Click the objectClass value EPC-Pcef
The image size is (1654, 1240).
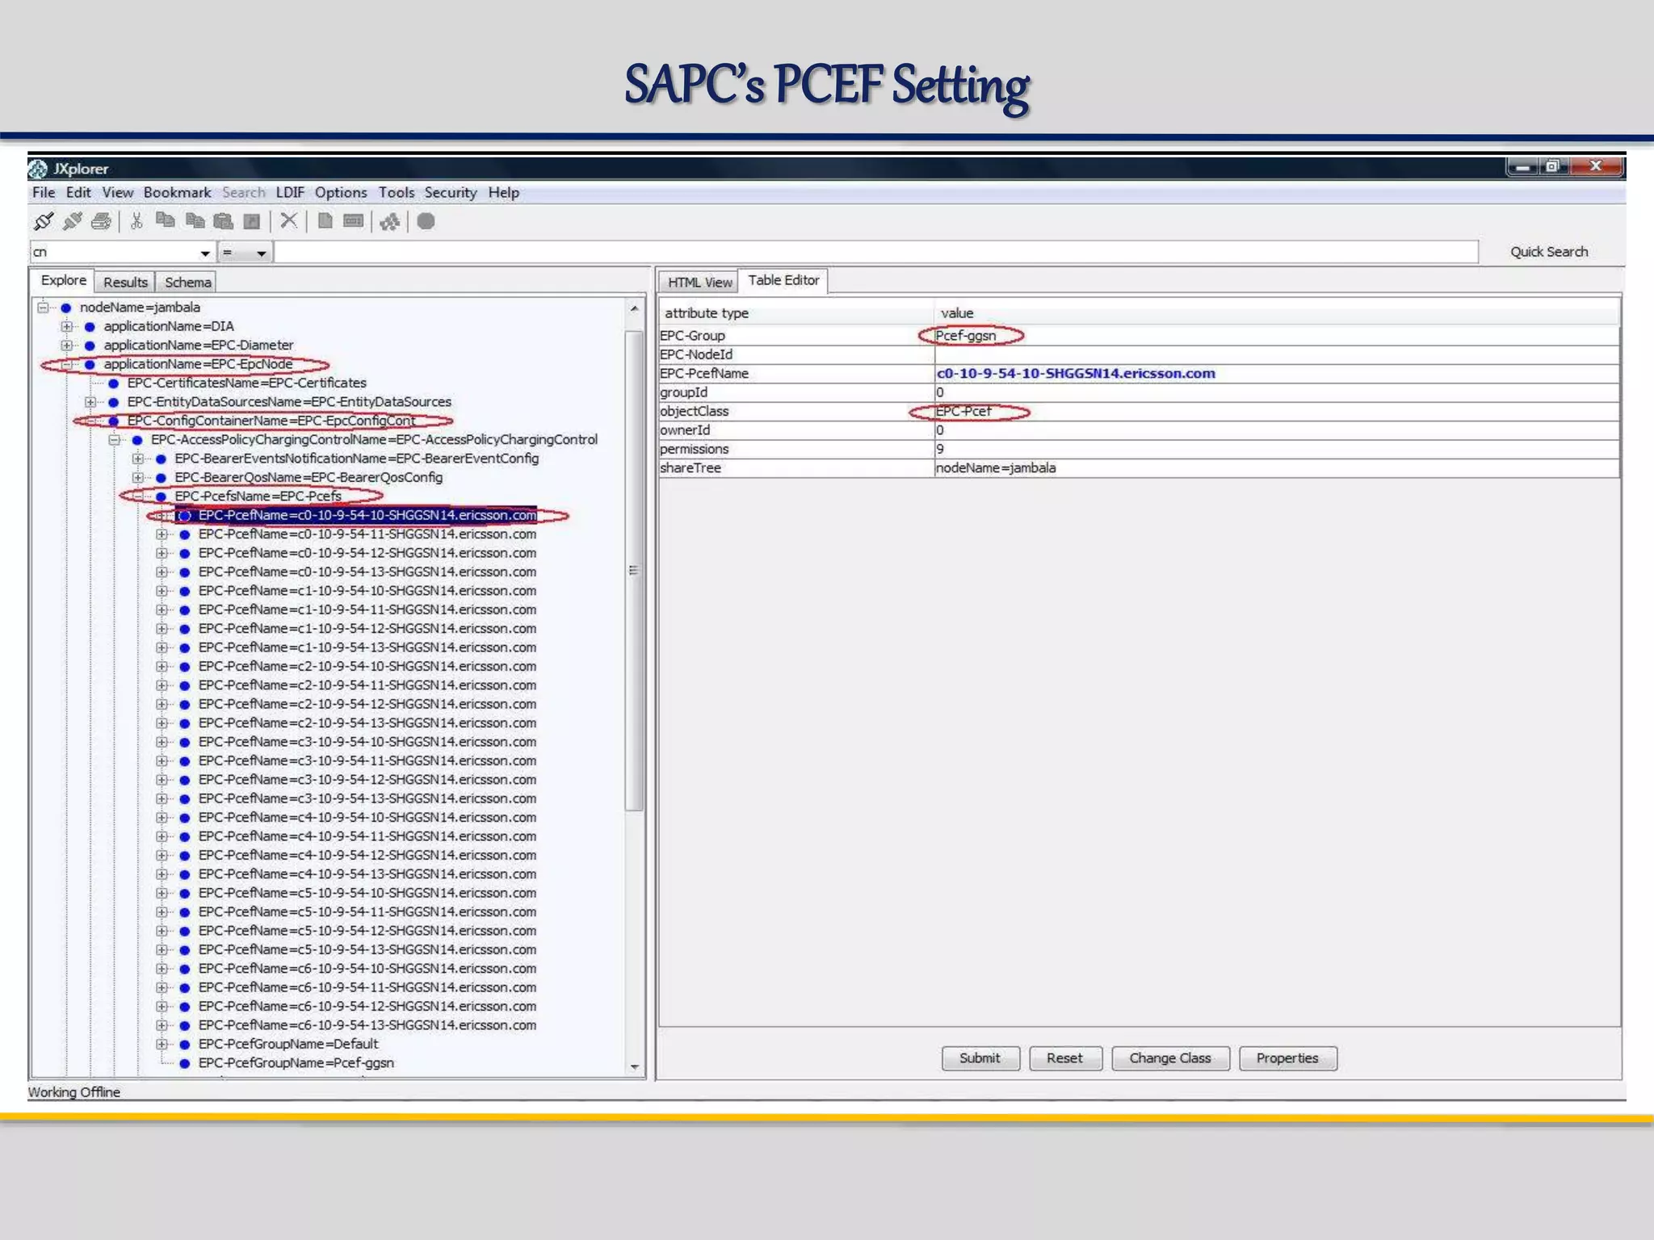1277,412
